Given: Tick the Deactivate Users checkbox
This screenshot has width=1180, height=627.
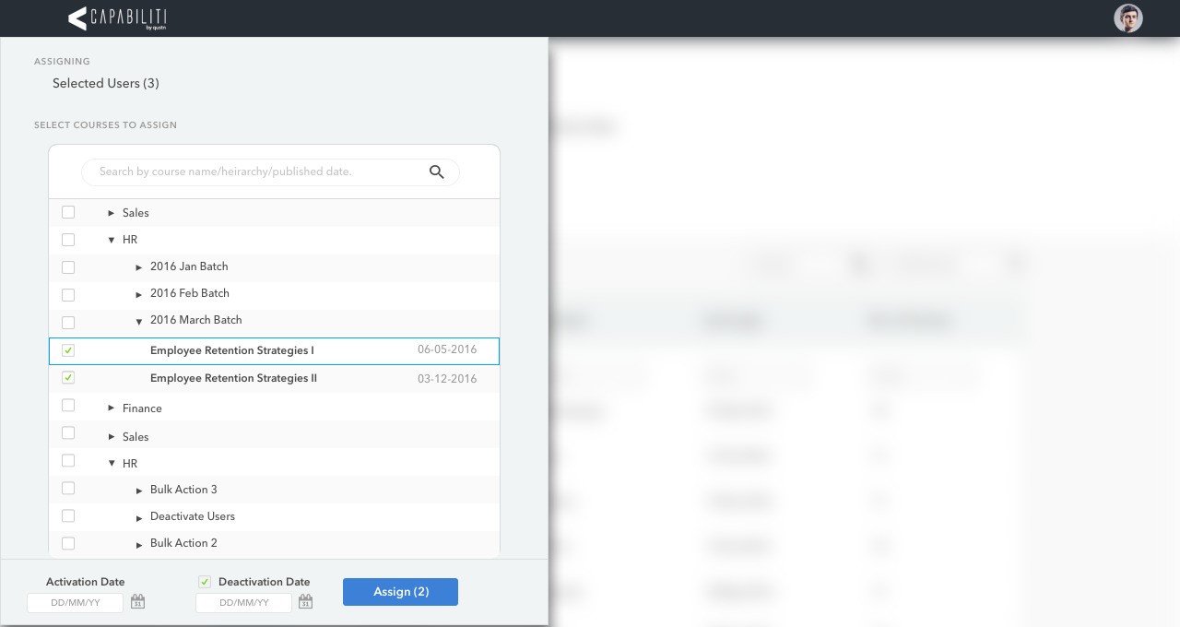Looking at the screenshot, I should 68,515.
